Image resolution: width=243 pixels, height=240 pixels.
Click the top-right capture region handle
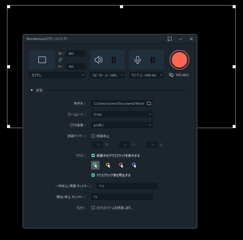point(234,7)
